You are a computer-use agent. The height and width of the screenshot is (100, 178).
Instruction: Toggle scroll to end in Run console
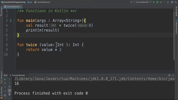(x=9, y=91)
